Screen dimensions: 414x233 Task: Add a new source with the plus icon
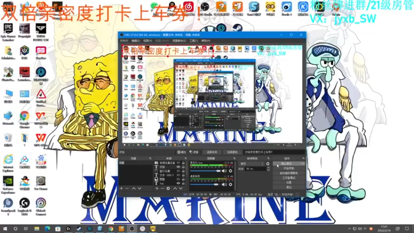tap(157, 188)
